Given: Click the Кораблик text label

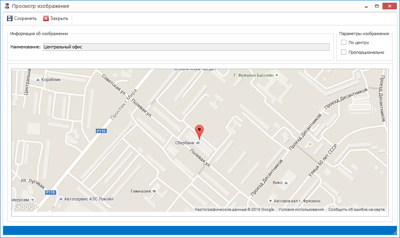Looking at the screenshot, I should click(51, 80).
